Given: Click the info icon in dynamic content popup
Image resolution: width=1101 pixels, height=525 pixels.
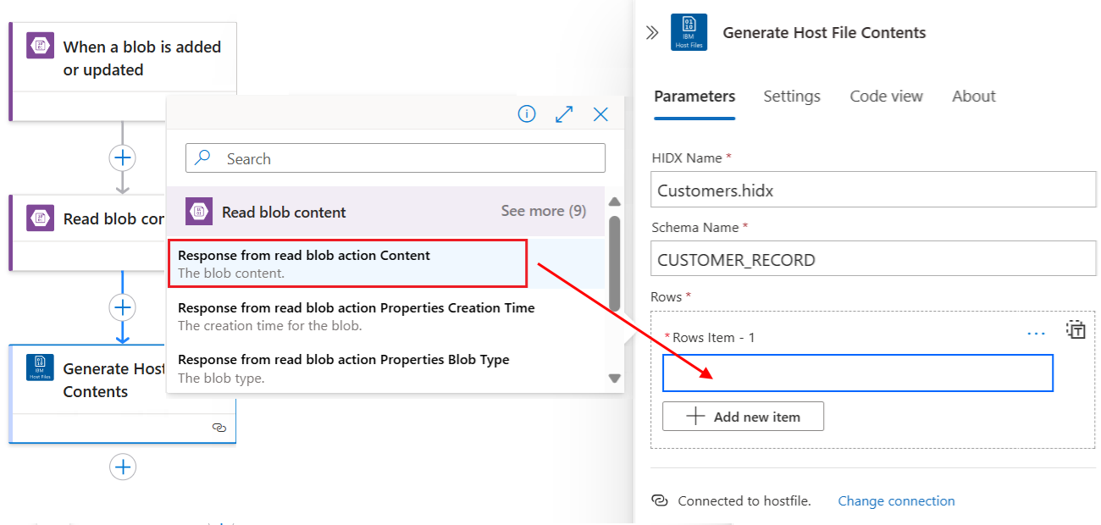Looking at the screenshot, I should 527,113.
